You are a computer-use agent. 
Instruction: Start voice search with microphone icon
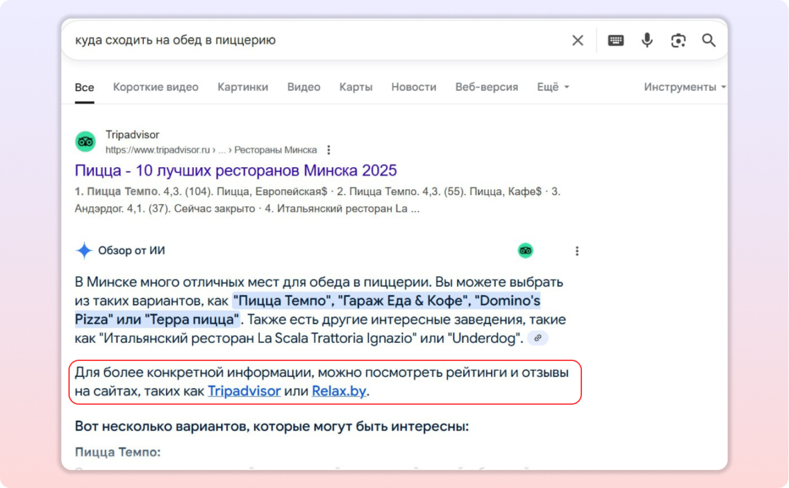(647, 41)
